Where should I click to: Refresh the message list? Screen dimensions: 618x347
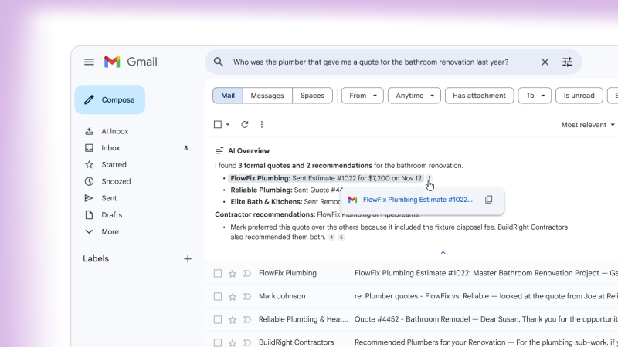pos(245,124)
